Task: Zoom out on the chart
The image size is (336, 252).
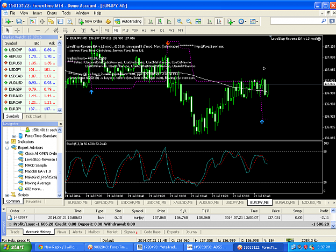Action: [x=189, y=21]
